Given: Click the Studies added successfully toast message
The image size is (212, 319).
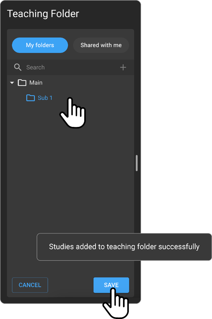Looking at the screenshot, I should pos(124,247).
